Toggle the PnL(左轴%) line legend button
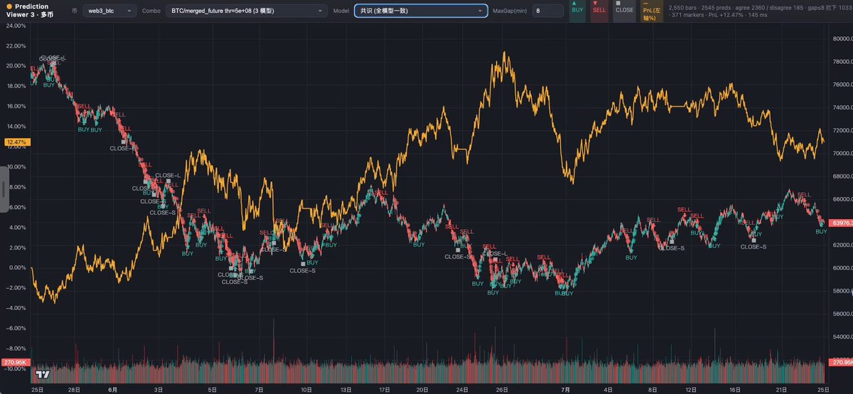The width and height of the screenshot is (853, 394). point(652,11)
